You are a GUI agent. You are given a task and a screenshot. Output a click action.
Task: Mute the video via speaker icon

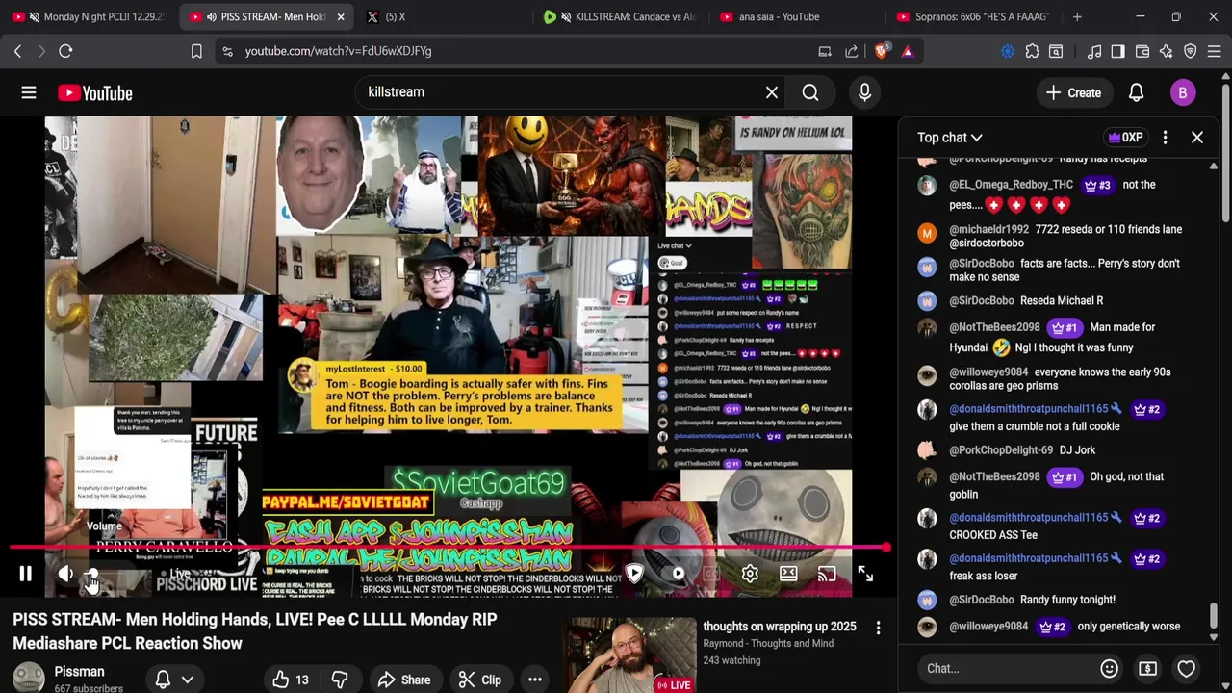(65, 574)
